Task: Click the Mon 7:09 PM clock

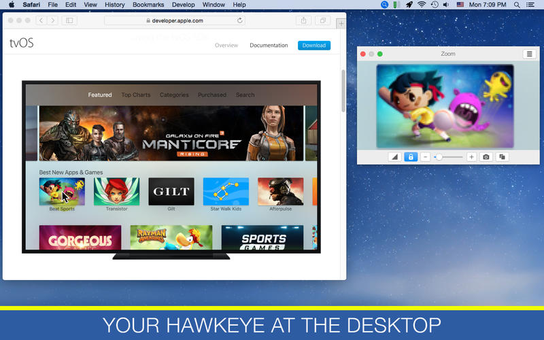Action: [x=488, y=5]
